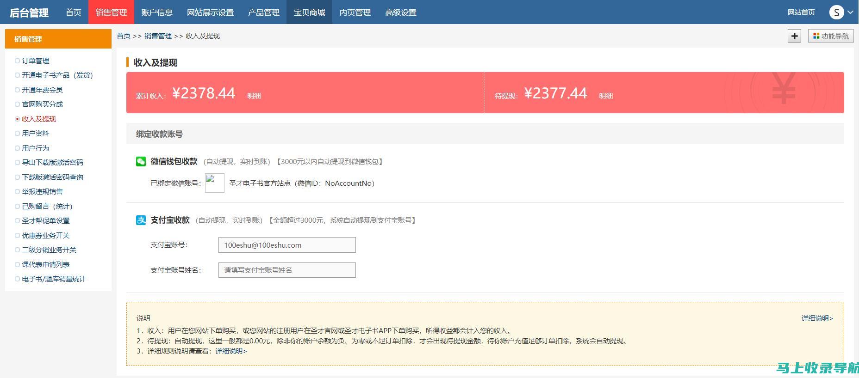Screen dimensions: 859x378
Task: Select 开通电子书产品（发货） in the sidebar
Action: pos(57,75)
